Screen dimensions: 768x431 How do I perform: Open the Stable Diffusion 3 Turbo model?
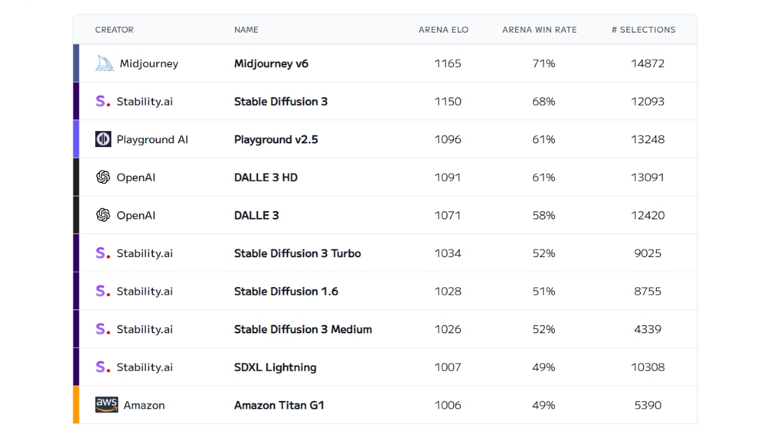pos(298,253)
